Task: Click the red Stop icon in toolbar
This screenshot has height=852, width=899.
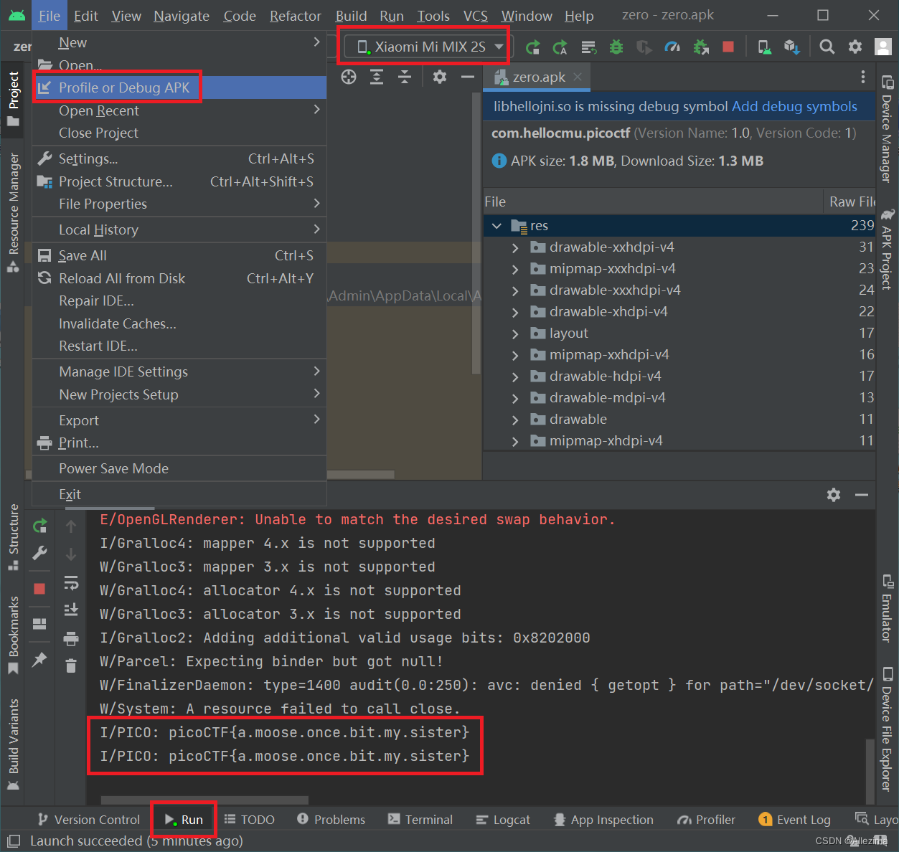Action: coord(728,47)
